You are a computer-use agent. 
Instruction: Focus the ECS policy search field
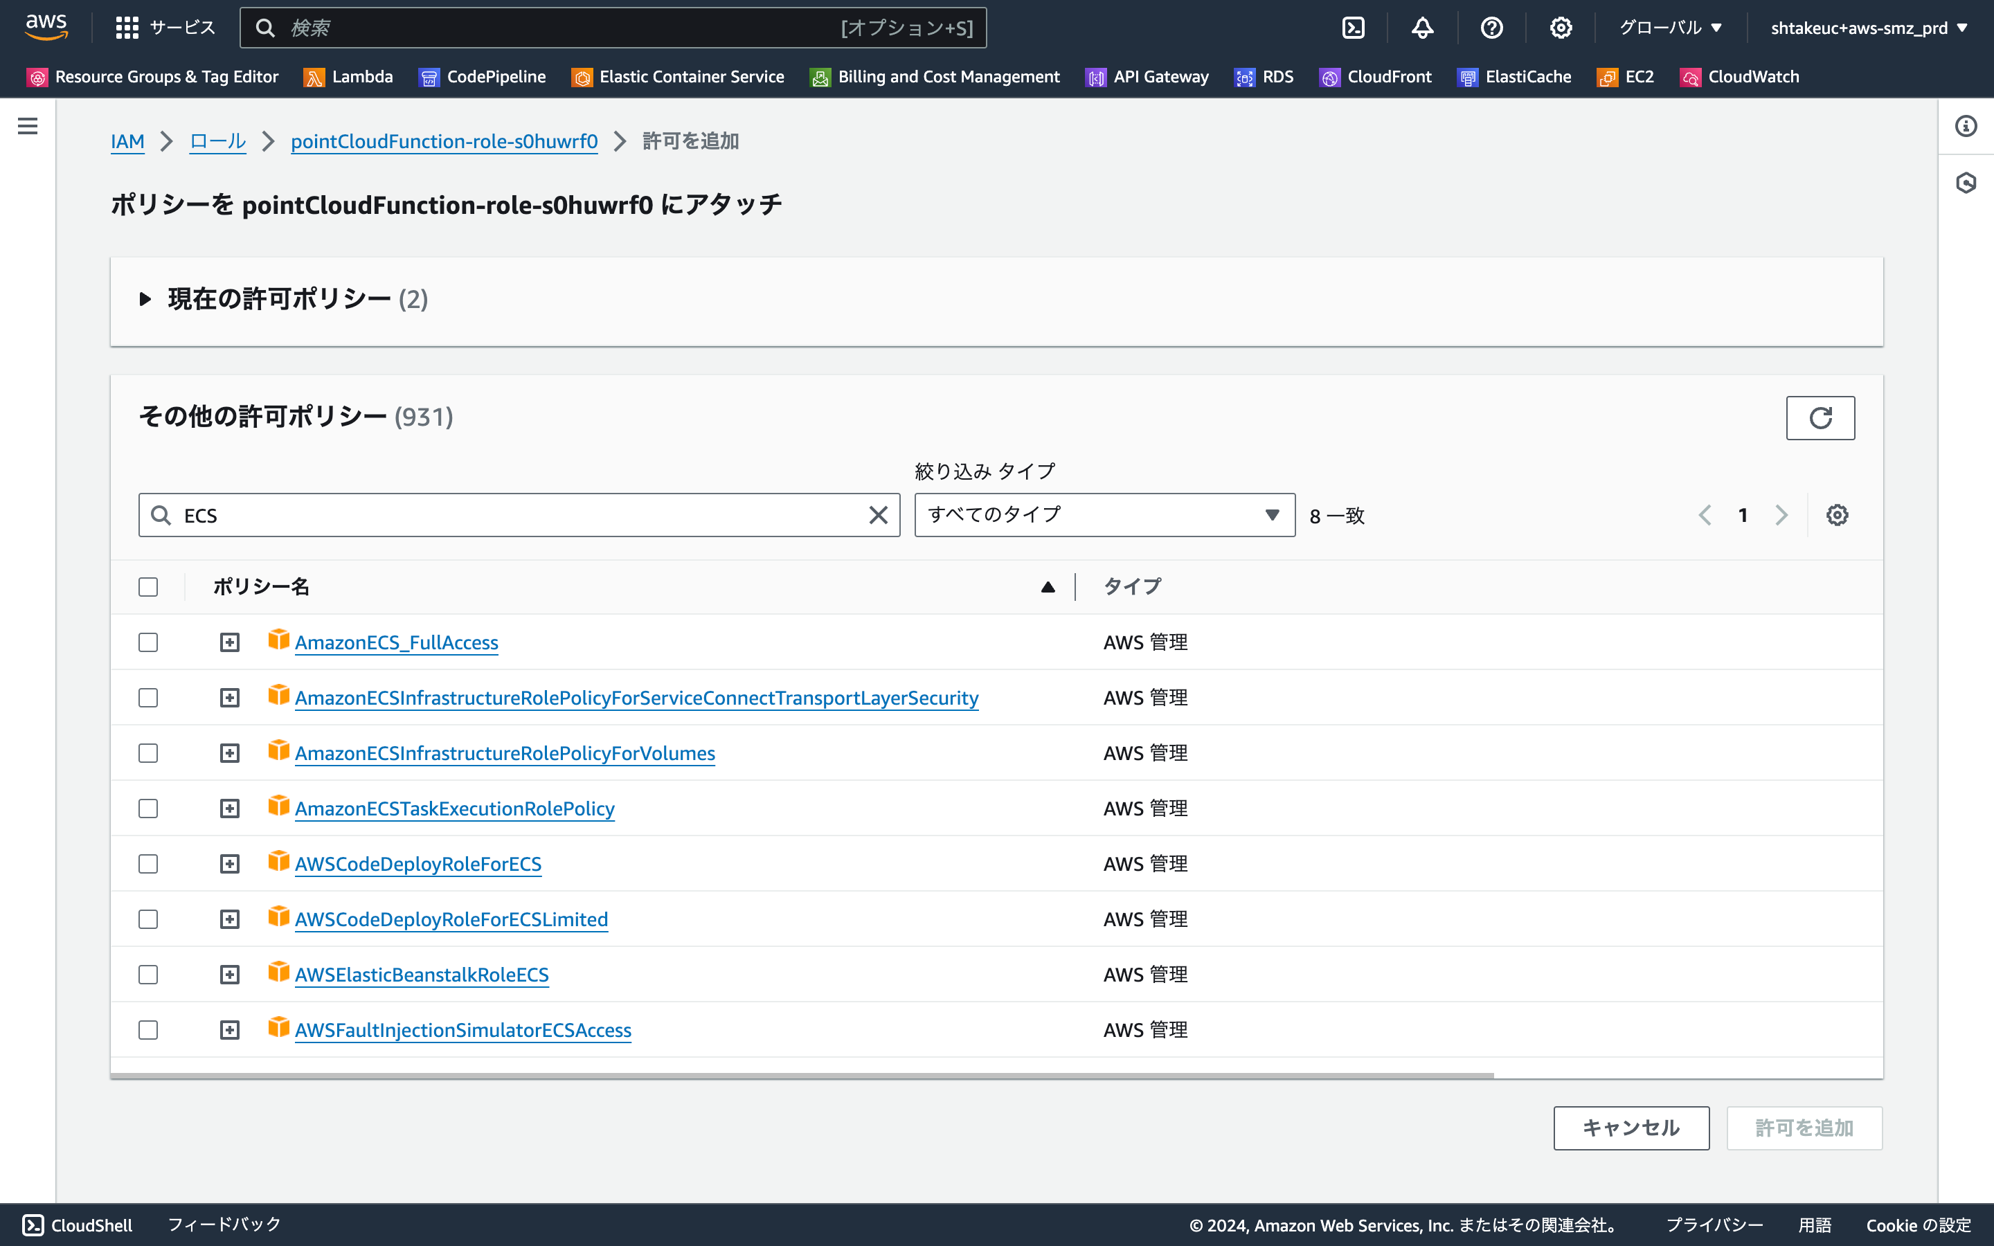[x=519, y=515]
